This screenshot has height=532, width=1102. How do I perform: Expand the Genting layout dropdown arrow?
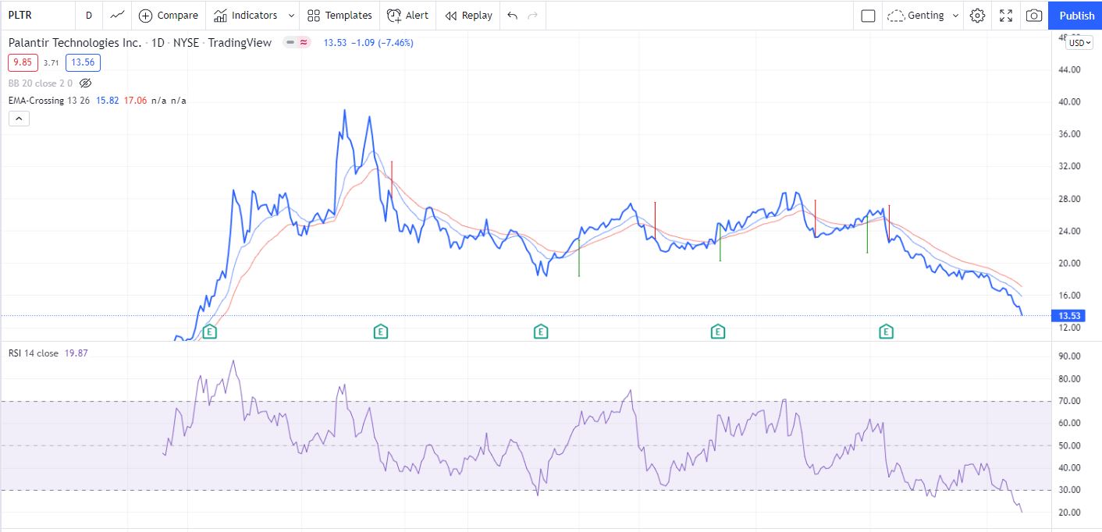(955, 16)
